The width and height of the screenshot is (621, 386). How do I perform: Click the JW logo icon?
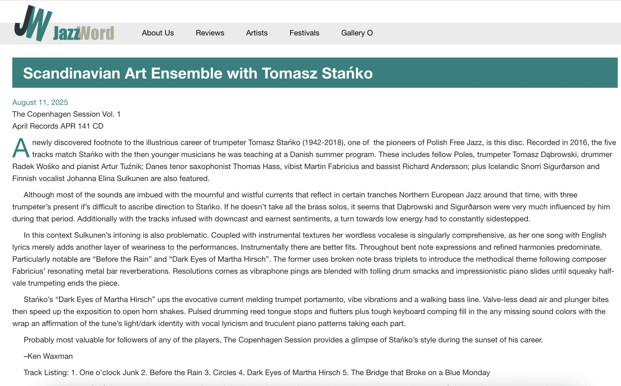33,23
